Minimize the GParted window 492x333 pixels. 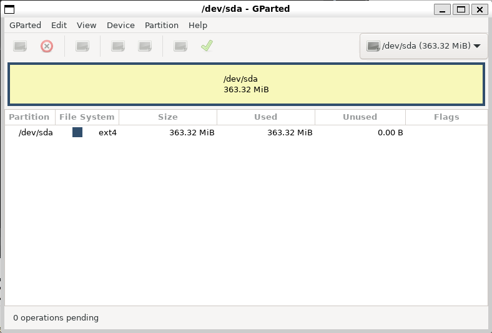click(x=443, y=9)
